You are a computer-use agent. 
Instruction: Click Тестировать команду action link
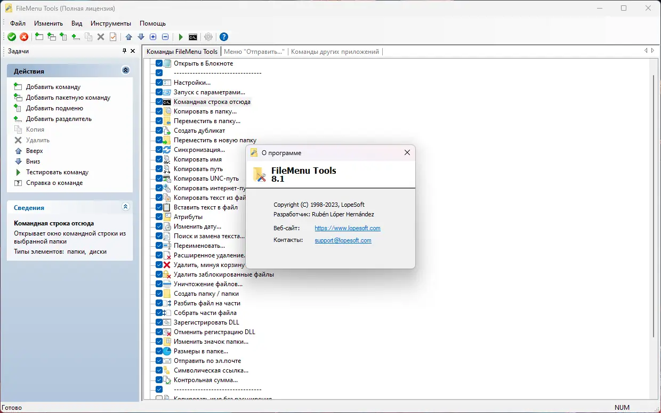57,172
